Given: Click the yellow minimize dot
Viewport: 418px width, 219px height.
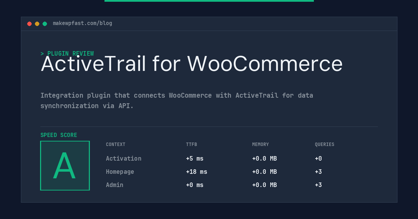Looking at the screenshot, I should tap(37, 24).
